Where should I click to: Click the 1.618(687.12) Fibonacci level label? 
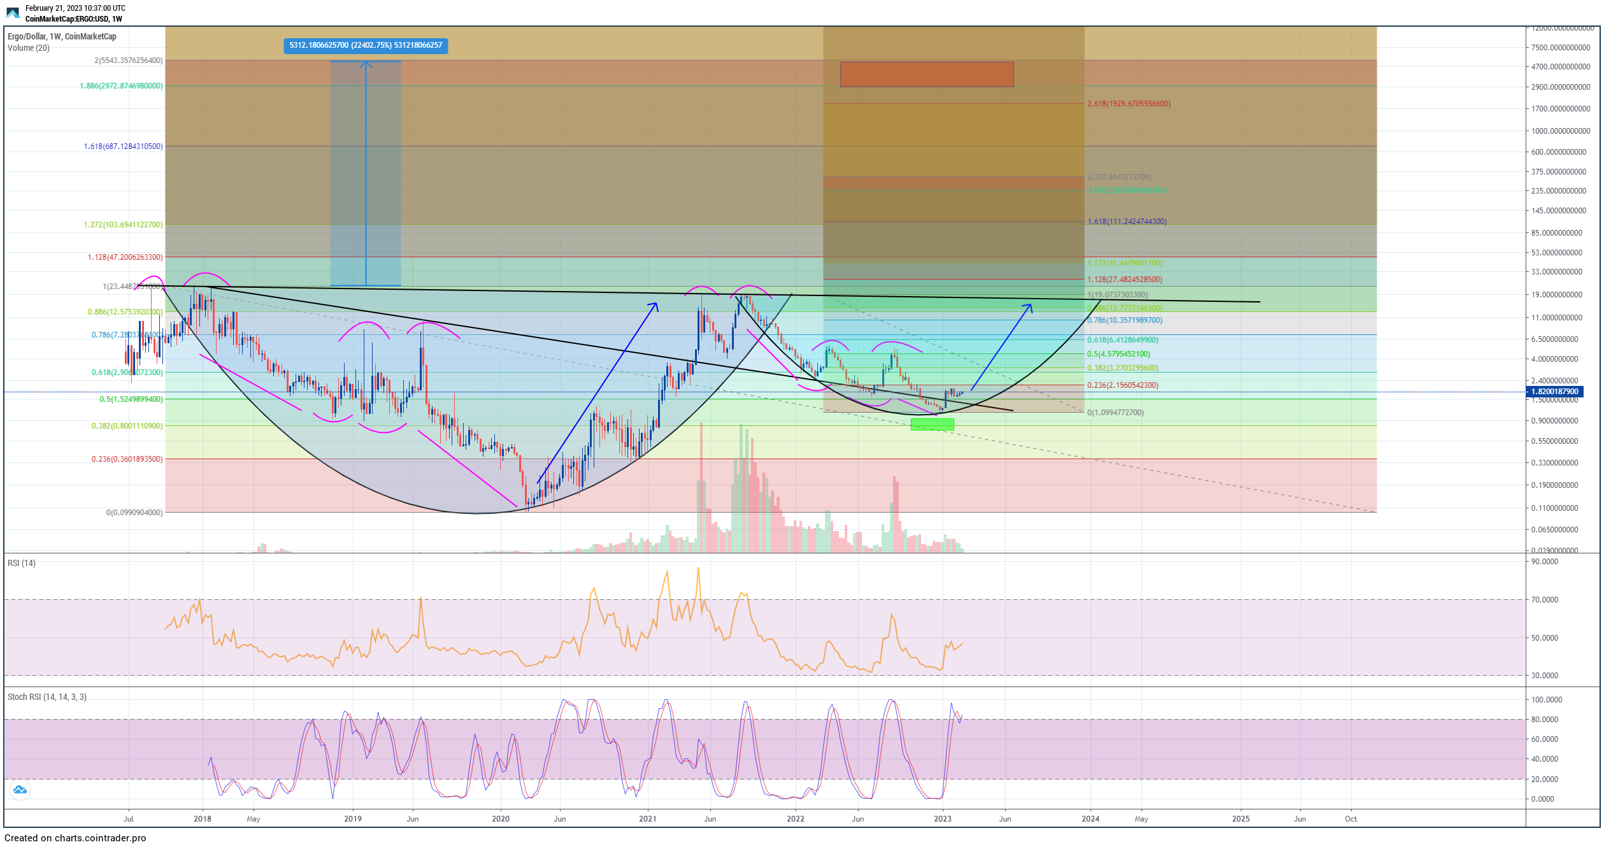[123, 146]
